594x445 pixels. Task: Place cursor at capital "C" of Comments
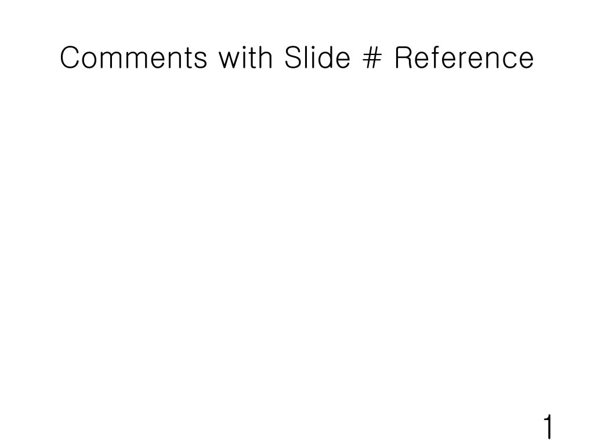click(x=70, y=57)
